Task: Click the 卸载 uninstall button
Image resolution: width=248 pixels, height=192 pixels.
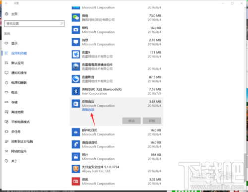Action: [152, 121]
